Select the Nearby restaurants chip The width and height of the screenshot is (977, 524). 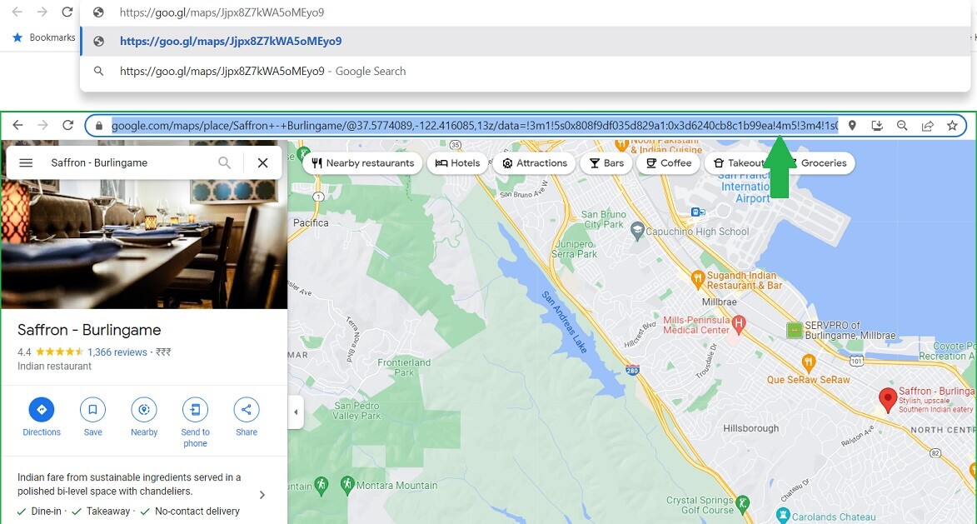362,163
